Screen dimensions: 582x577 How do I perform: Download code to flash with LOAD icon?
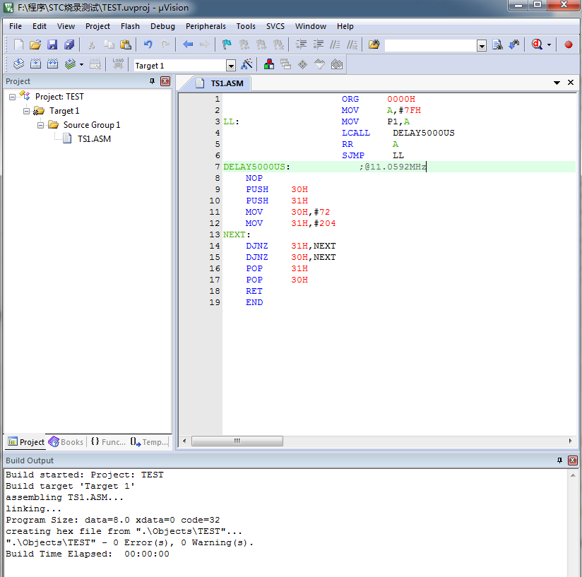[x=118, y=64]
